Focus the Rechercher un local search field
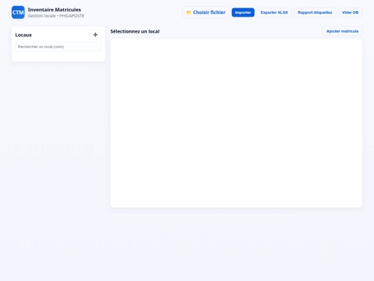The image size is (374, 281). pyautogui.click(x=58, y=46)
